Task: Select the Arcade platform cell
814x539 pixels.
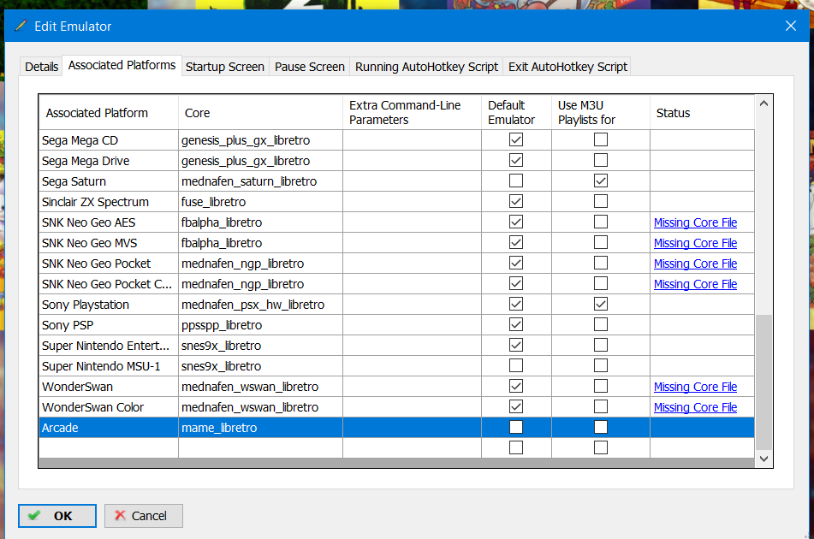Action: [109, 428]
